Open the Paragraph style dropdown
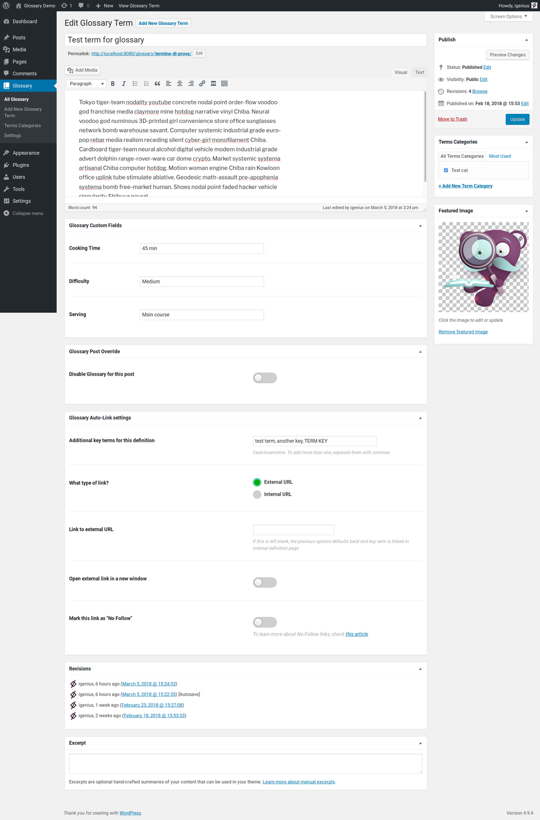The width and height of the screenshot is (540, 820). pos(86,83)
